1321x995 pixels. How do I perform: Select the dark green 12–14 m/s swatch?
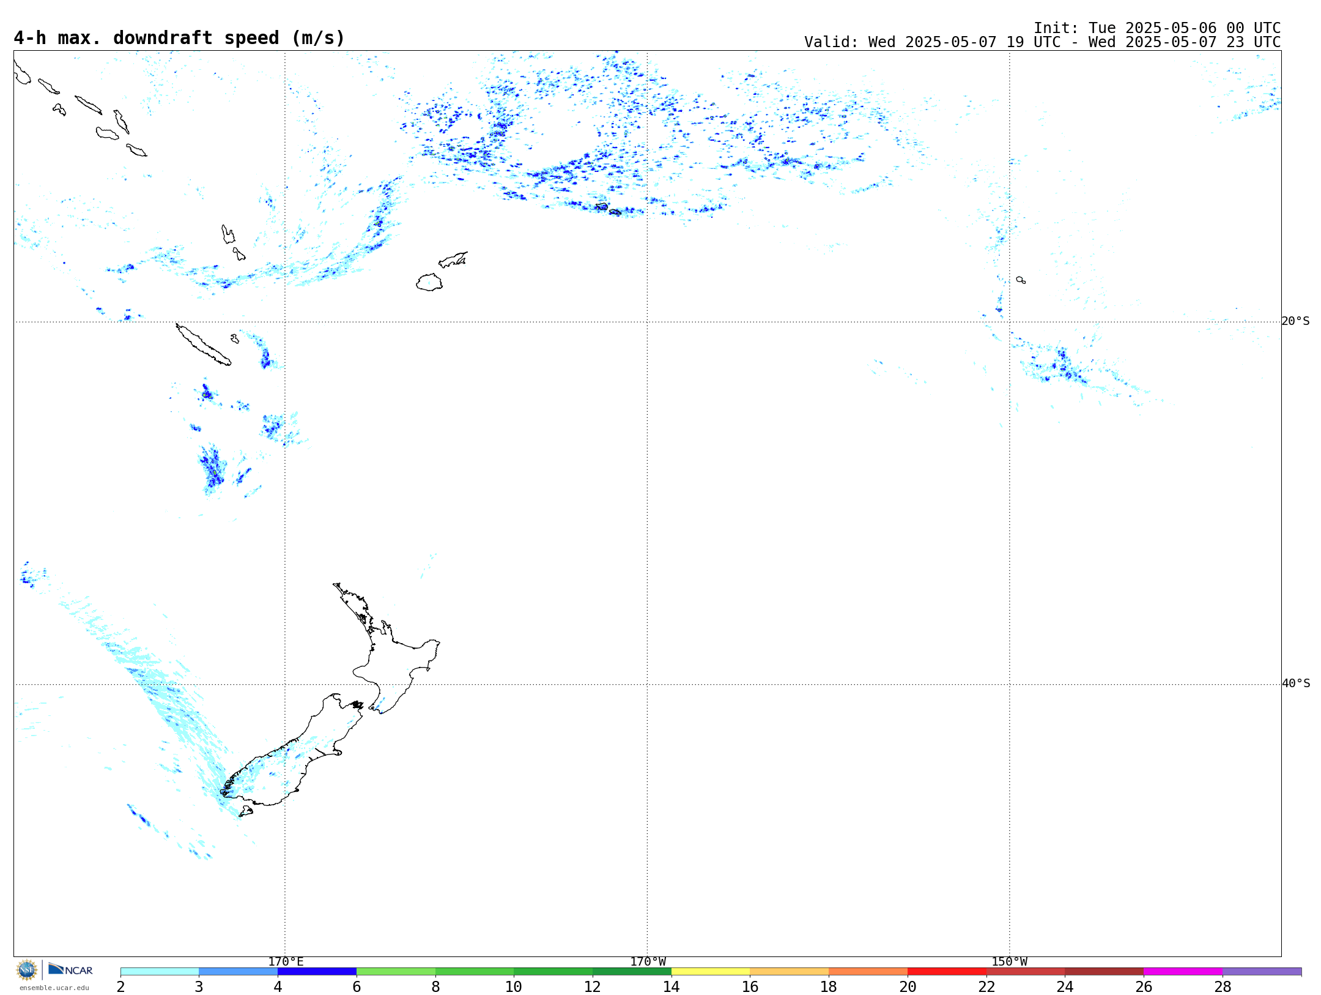(632, 972)
